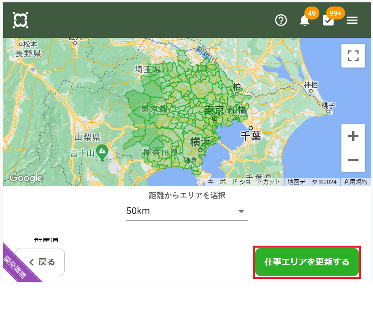Toggle fullscreen map view
Image resolution: width=373 pixels, height=327 pixels.
click(353, 56)
